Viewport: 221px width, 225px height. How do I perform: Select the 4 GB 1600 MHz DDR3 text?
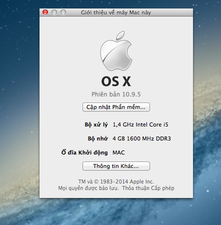click(141, 138)
